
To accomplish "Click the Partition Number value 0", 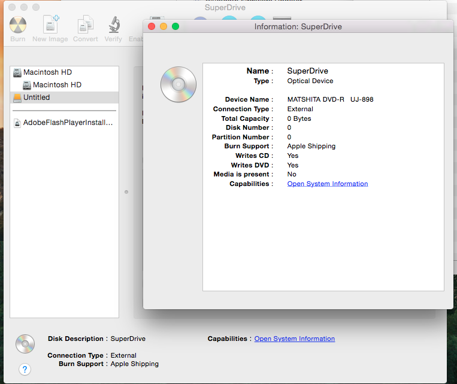I will coord(289,137).
